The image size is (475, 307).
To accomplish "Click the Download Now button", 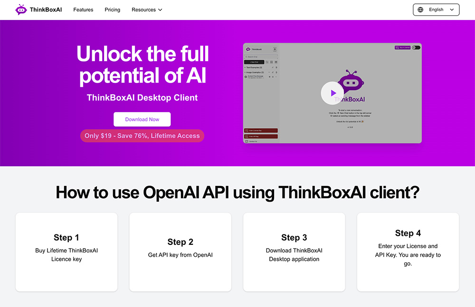I will (x=142, y=119).
